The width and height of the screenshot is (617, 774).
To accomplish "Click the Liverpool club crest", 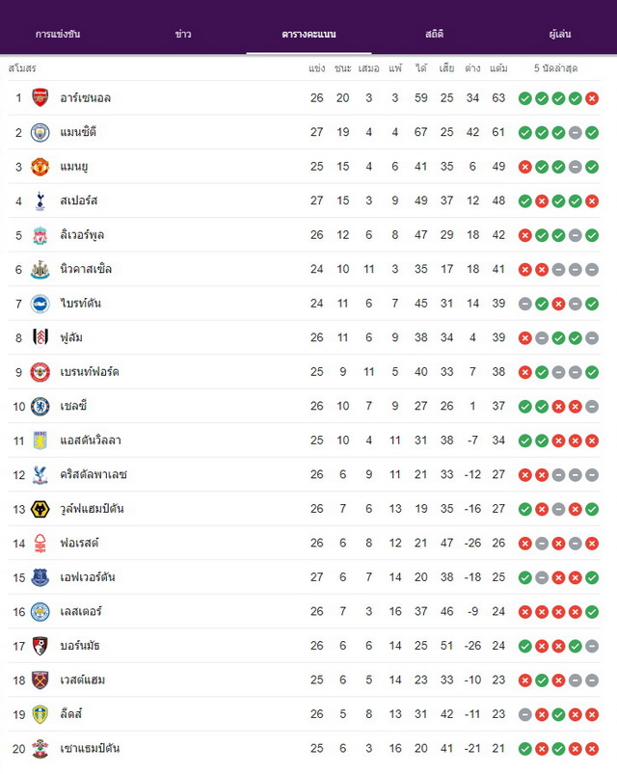I will tap(40, 235).
